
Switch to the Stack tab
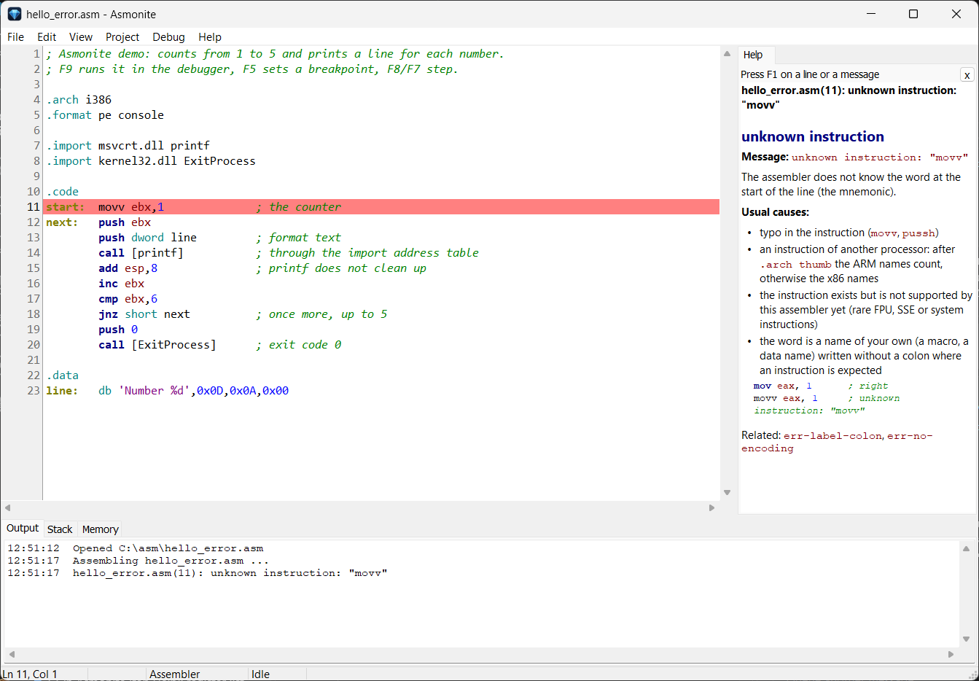[60, 529]
